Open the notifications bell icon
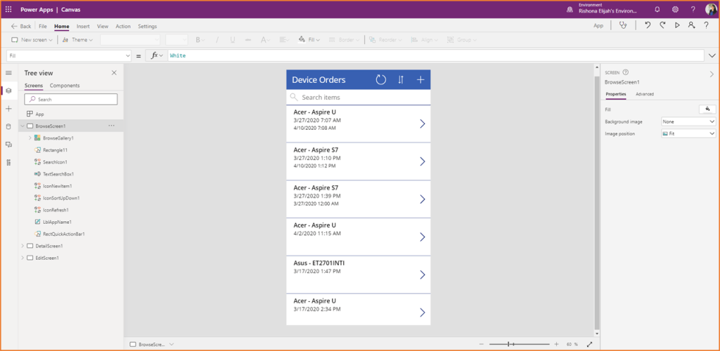This screenshot has height=351, width=720. [x=657, y=10]
